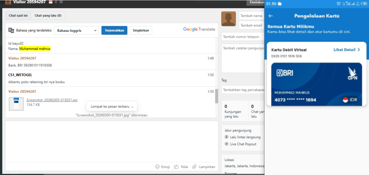The width and height of the screenshot is (369, 175).
Task: Tap the Semua Kartu Milikmu heading
Action: pyautogui.click(x=291, y=27)
